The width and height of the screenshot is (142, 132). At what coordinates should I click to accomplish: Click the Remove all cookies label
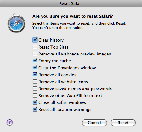tap(57, 75)
